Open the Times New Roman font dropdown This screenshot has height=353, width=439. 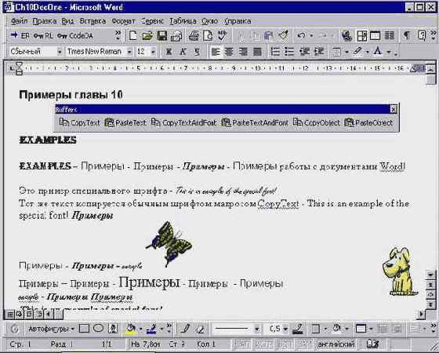click(129, 52)
